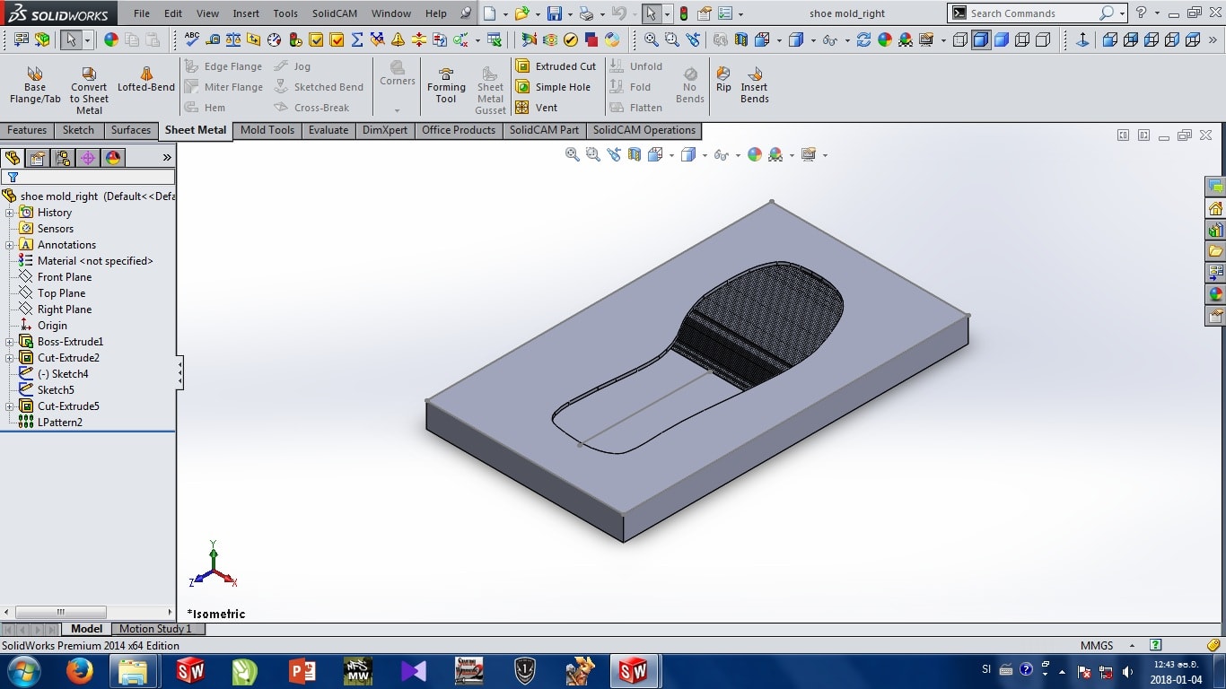
Task: Select the Vent tool
Action: [537, 108]
